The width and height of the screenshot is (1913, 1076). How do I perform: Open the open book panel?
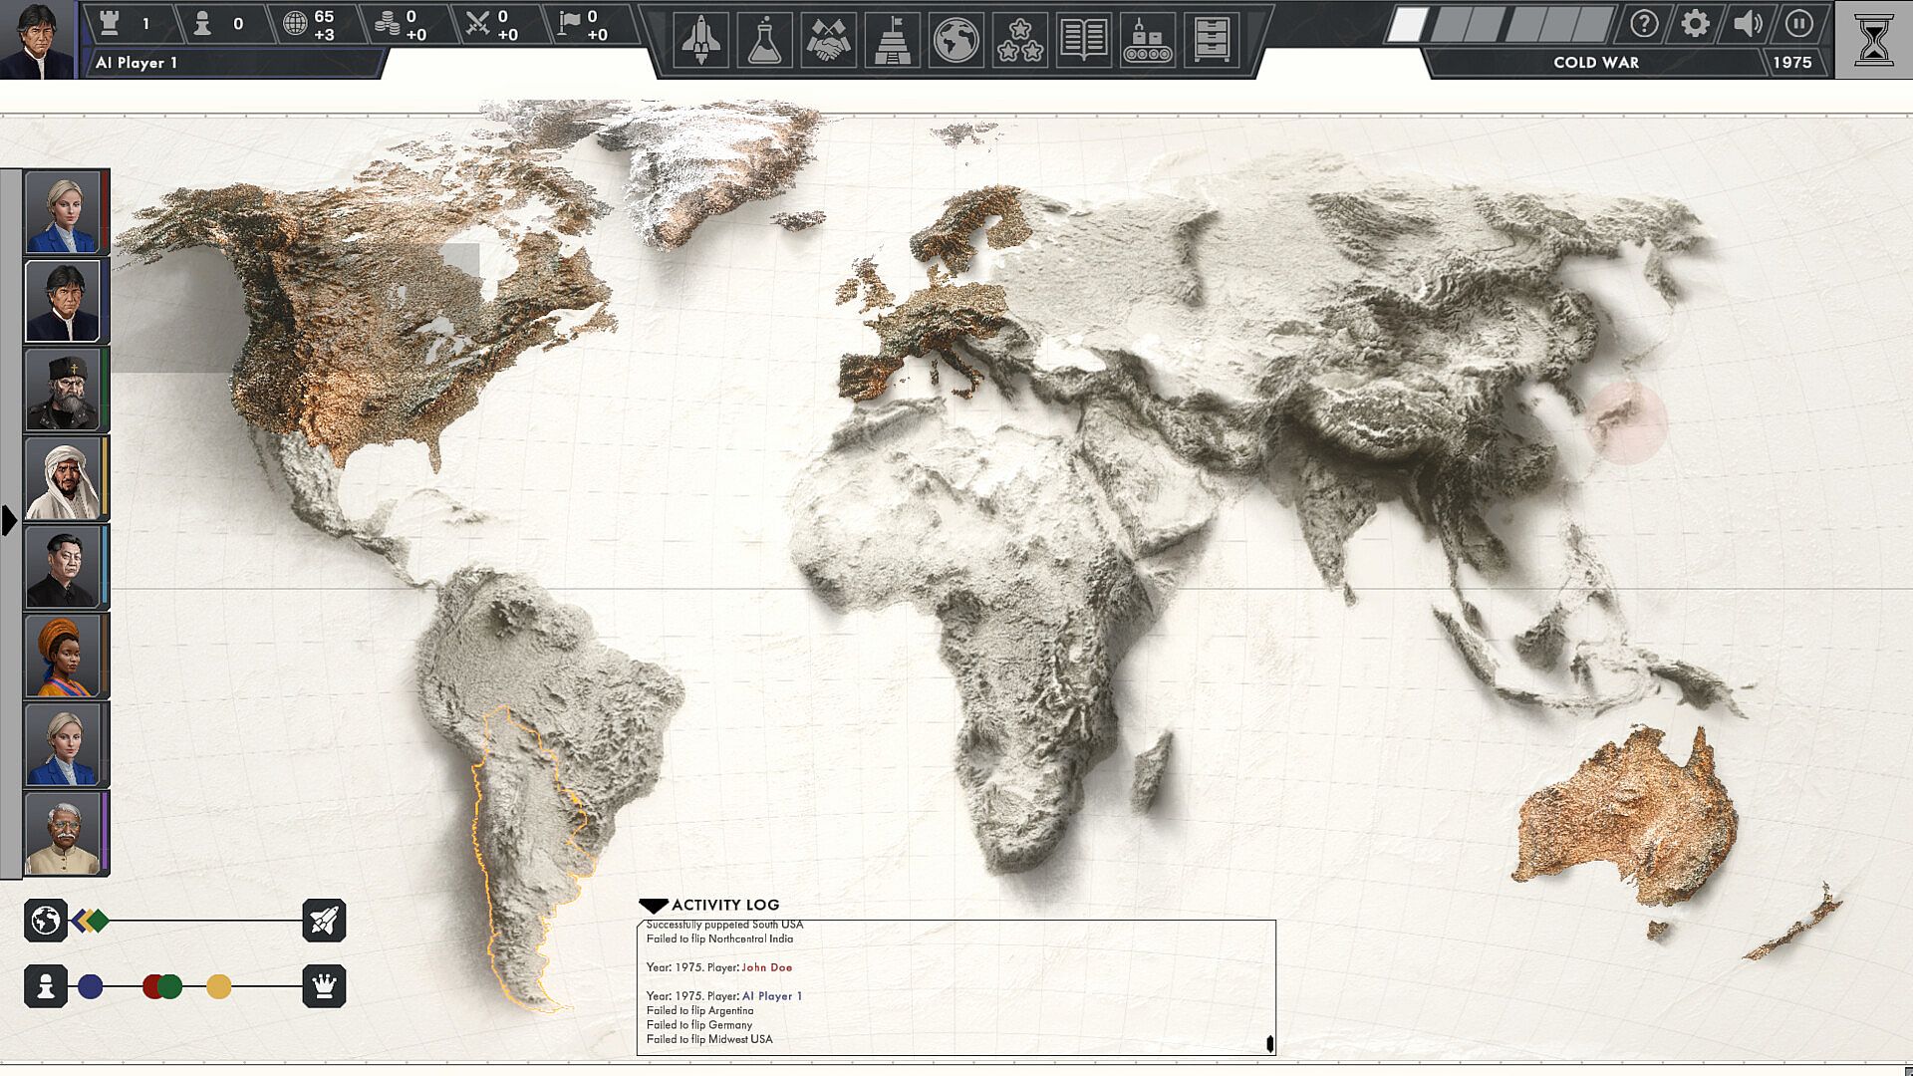[1083, 40]
